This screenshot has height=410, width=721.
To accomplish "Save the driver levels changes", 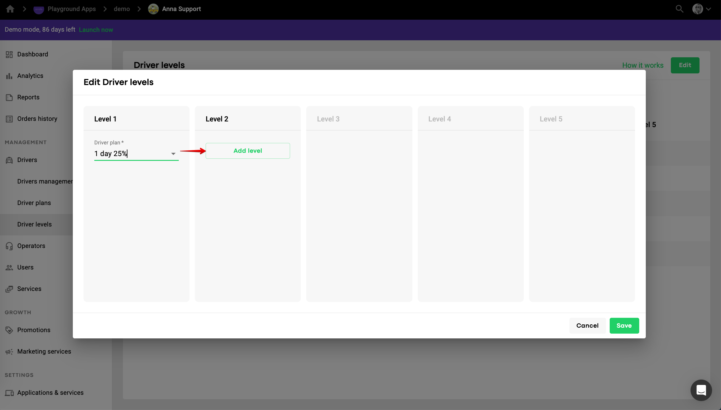I will click(624, 326).
